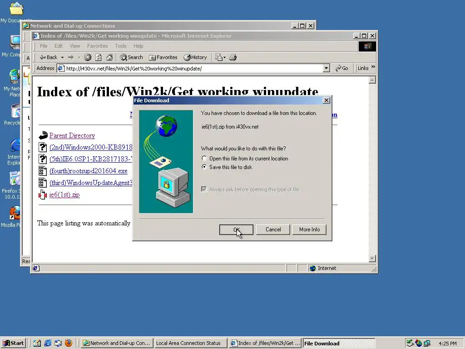Click the ie6(1st).zip link
The image size is (465, 349).
[x=64, y=194]
